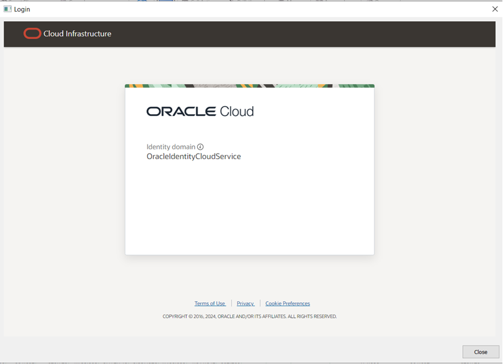Click the Login window title icon
503x364 pixels.
click(x=7, y=9)
